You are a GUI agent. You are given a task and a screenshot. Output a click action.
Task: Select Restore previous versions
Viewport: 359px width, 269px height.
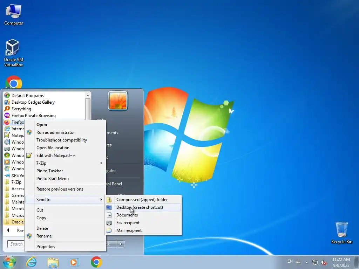click(x=65, y=189)
